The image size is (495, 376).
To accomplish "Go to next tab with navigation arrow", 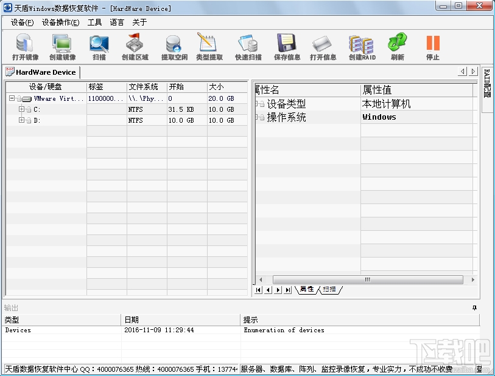I will tap(278, 290).
